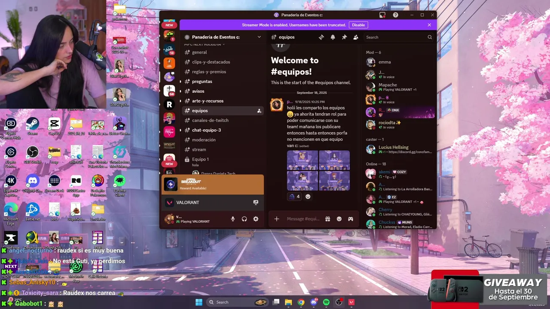Switch to server icon with 13 badge
550x309 pixels.
click(x=169, y=49)
